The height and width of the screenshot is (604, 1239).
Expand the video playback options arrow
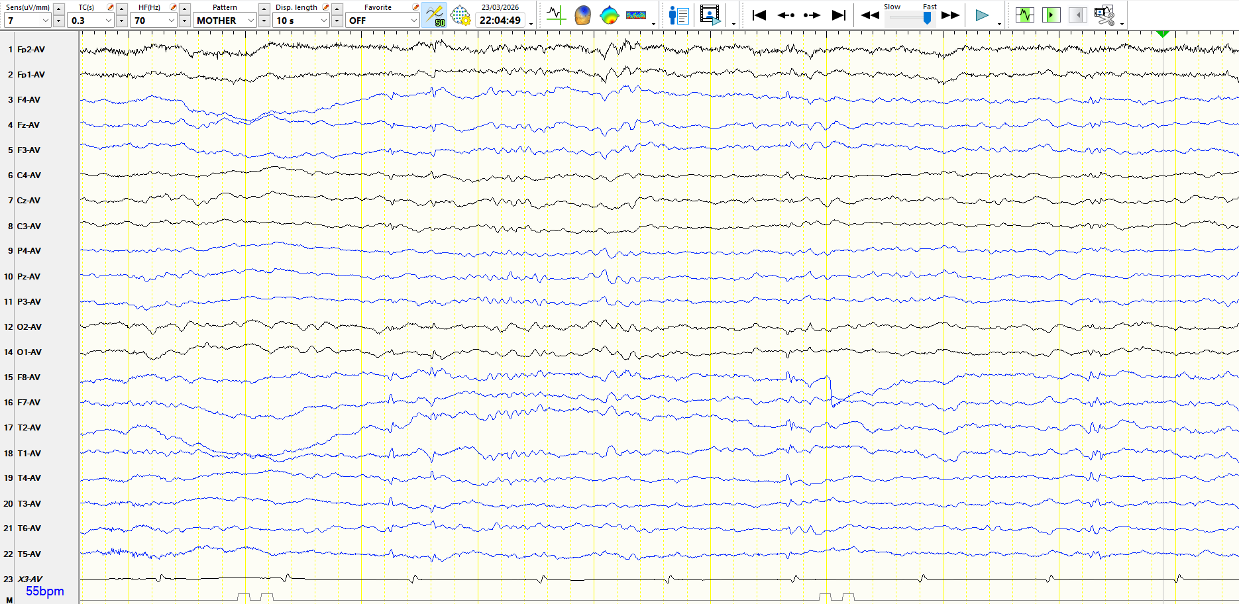click(x=733, y=23)
